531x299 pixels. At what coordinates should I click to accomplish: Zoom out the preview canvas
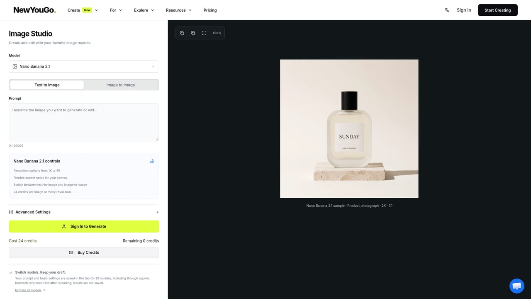(182, 33)
